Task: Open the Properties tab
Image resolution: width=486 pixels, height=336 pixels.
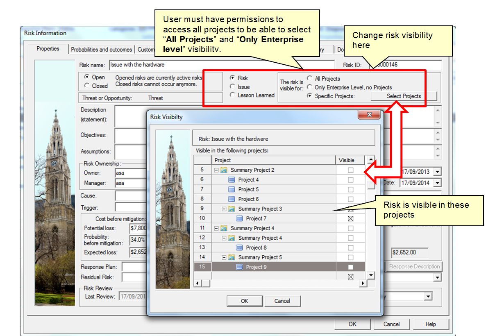Action: 48,49
